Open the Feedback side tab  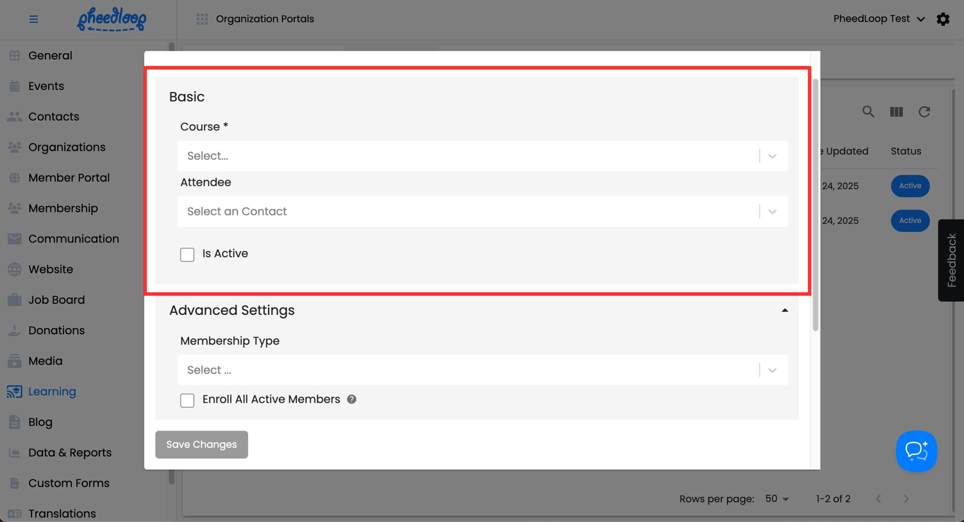951,260
